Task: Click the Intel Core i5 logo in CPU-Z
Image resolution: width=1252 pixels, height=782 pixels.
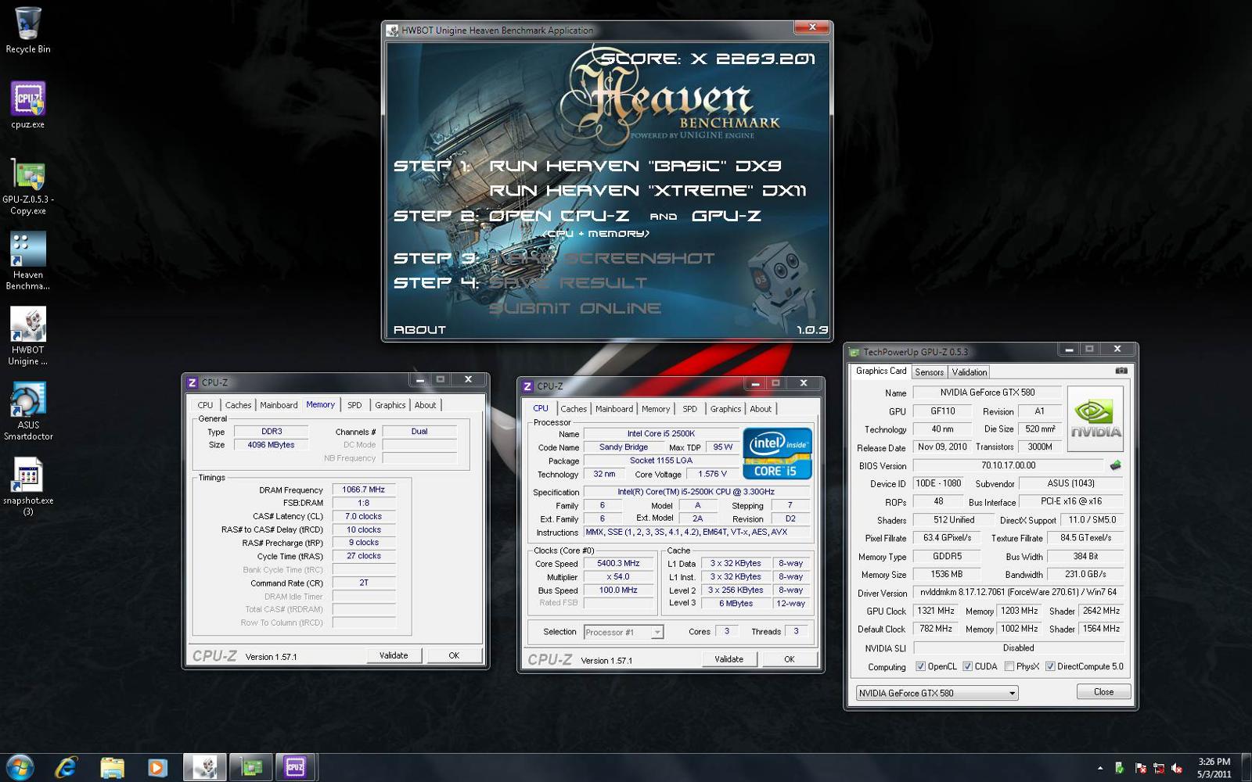Action: [777, 454]
